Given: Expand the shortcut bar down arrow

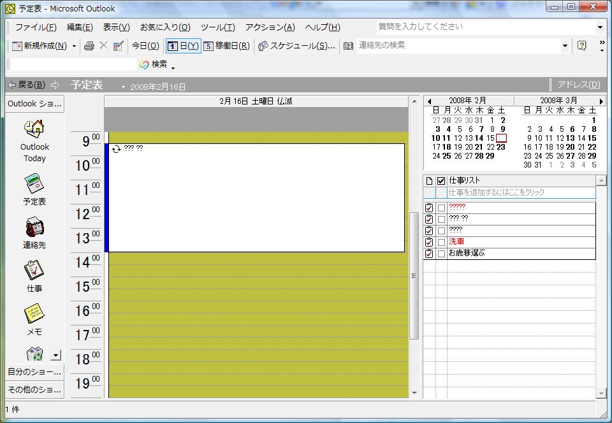Looking at the screenshot, I should point(56,355).
